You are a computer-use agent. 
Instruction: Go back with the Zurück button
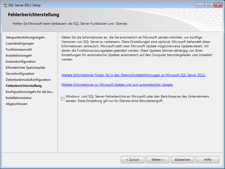(133, 160)
